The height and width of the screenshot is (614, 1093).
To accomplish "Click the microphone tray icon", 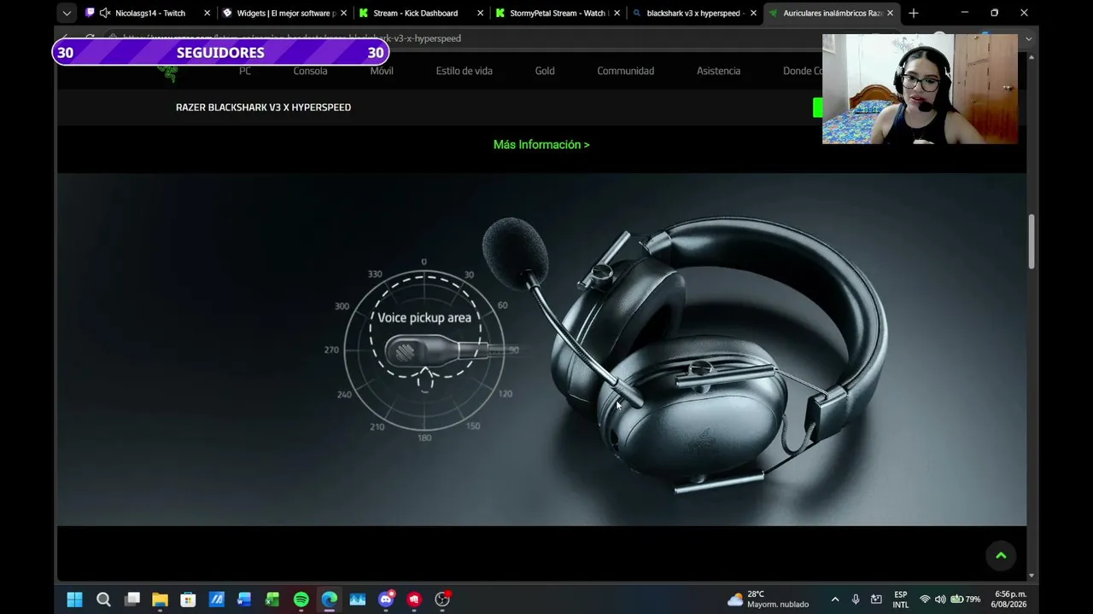I will click(856, 600).
